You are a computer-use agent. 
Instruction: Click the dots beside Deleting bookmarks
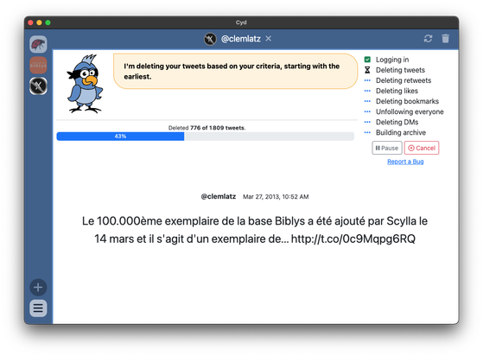(x=367, y=101)
